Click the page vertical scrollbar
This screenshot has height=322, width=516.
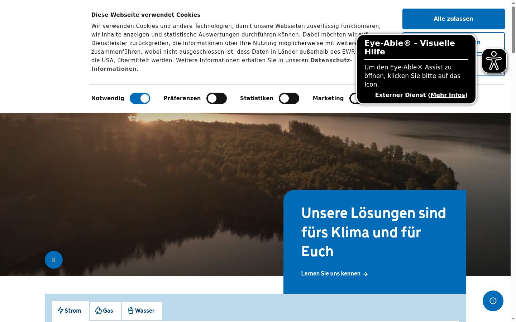(513, 30)
